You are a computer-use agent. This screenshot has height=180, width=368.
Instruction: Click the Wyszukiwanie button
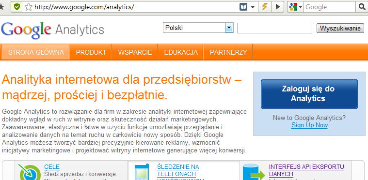click(x=340, y=28)
